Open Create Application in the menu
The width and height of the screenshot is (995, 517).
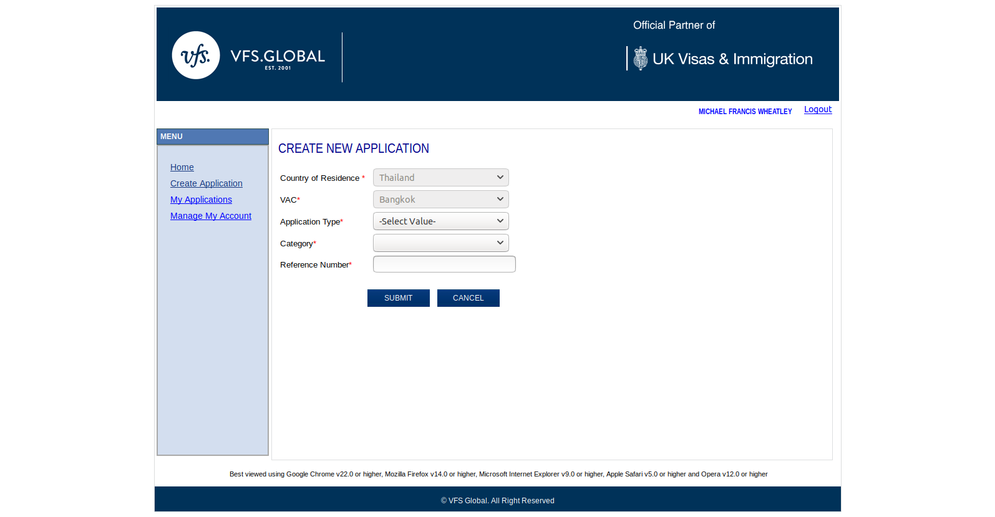pyautogui.click(x=206, y=183)
